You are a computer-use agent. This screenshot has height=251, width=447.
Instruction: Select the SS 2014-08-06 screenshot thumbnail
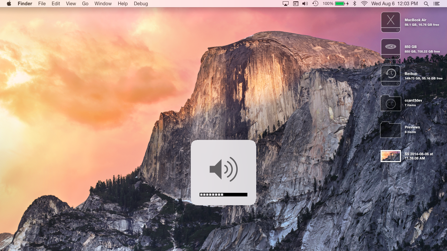click(391, 156)
